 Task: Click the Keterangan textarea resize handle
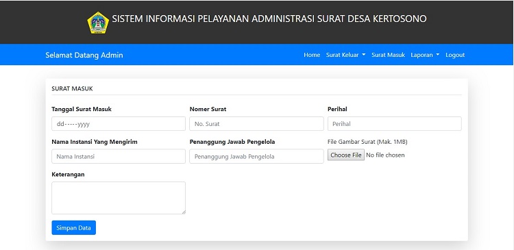183,212
